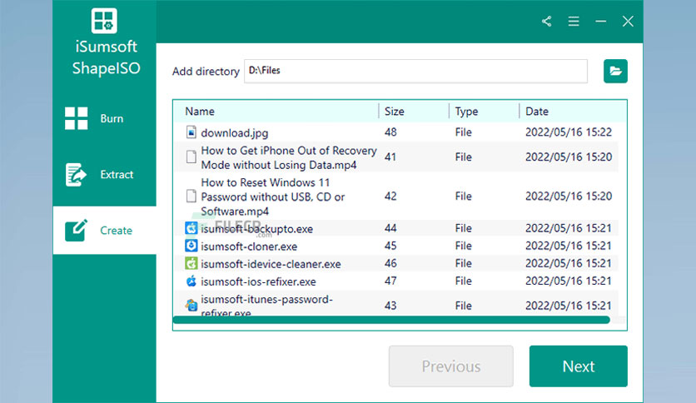Click size value 46 for idevice-cleaner.exe
696x403 pixels.
click(x=390, y=263)
